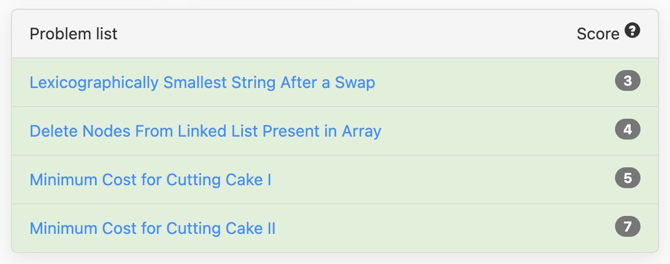
Task: Click empty green area of the Cutting Cake I row
Action: 440,179
